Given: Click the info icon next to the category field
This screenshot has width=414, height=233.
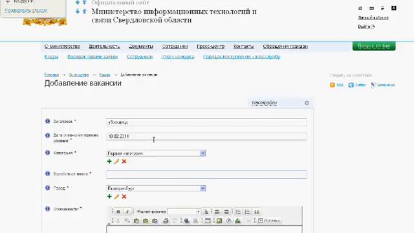Looking at the screenshot, I should tap(47, 153).
